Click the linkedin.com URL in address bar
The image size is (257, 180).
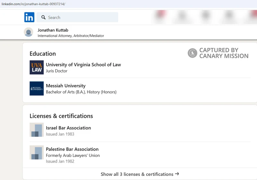point(33,4)
